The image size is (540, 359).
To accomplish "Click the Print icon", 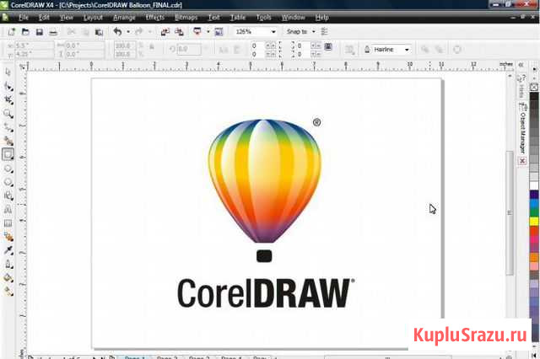I will pyautogui.click(x=53, y=32).
